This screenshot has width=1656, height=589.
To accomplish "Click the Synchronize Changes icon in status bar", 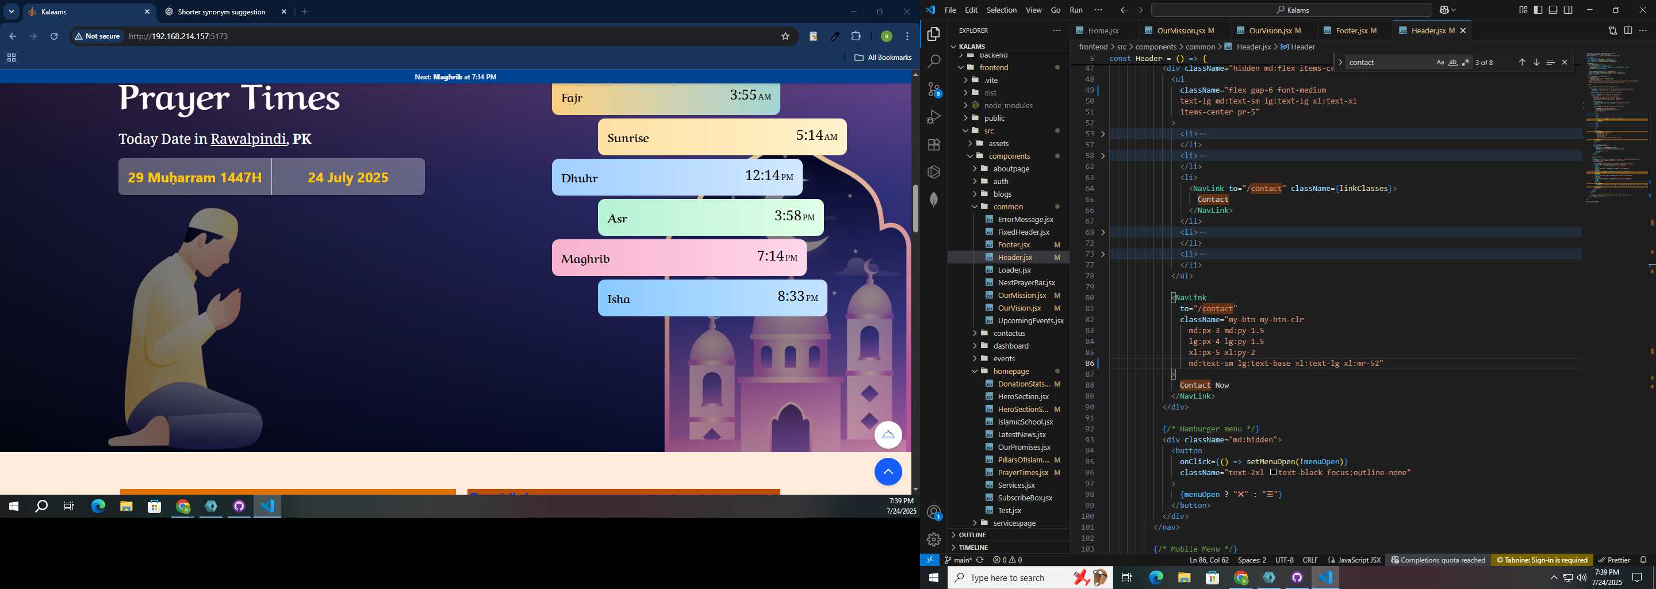I will click(x=980, y=560).
